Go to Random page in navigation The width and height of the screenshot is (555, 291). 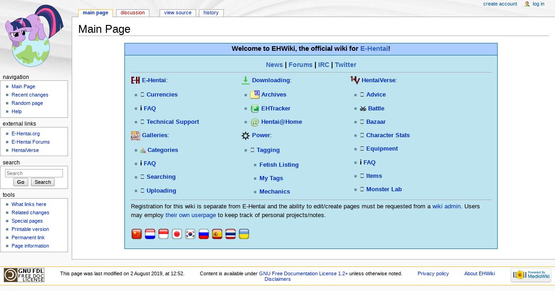click(27, 103)
